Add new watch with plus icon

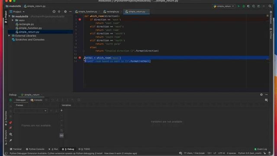coord(61,110)
